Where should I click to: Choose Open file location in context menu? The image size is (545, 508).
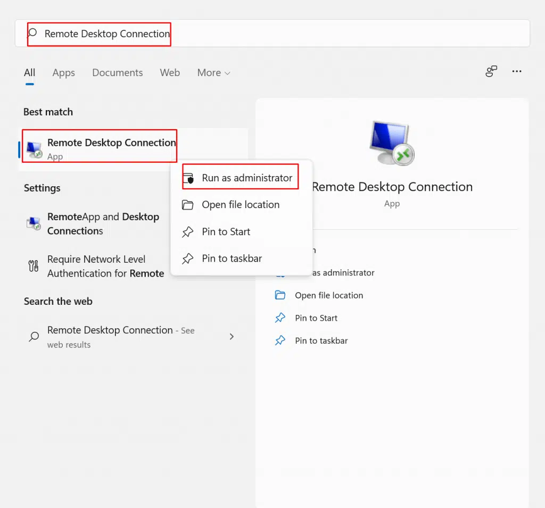[x=241, y=205]
